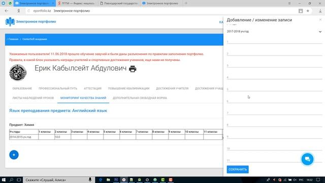Viewport: 325px width, 183px height.
Task: Open Edge from the taskbar
Action: point(101,179)
